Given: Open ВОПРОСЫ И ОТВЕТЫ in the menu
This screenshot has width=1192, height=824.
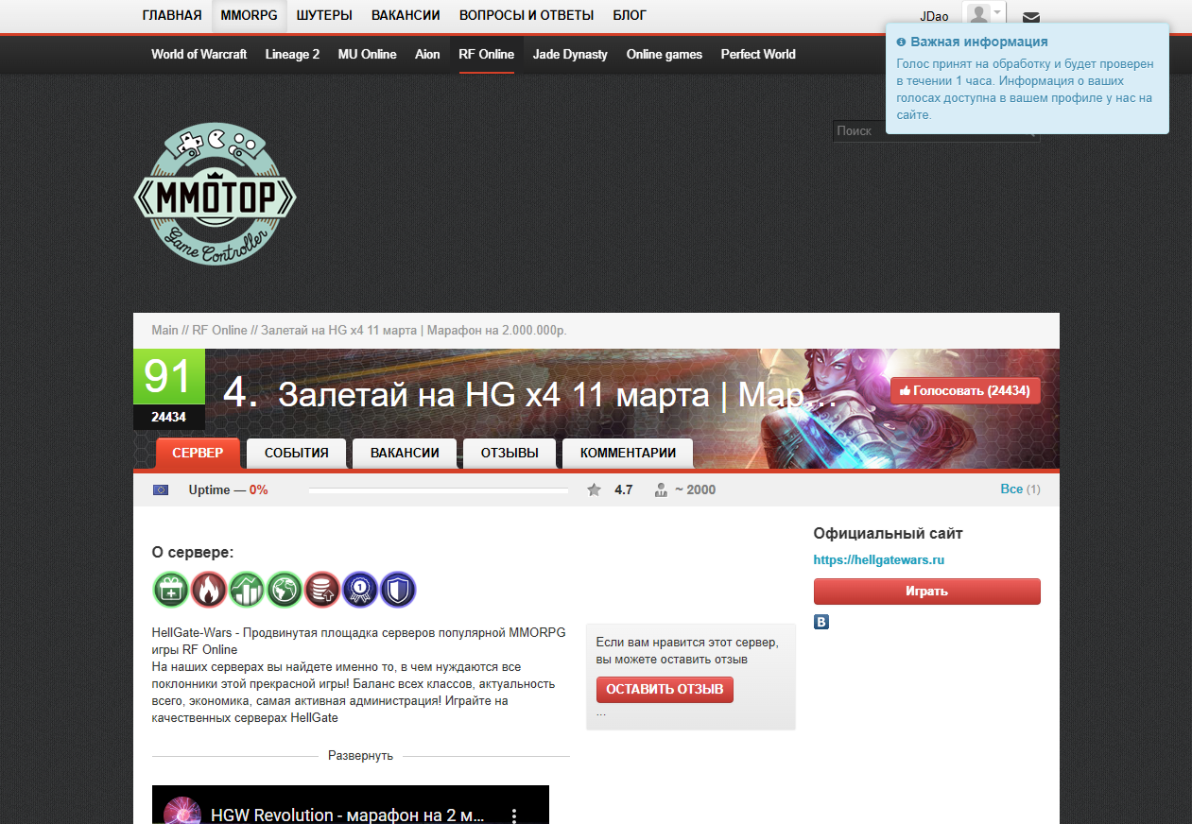Looking at the screenshot, I should tap(527, 15).
